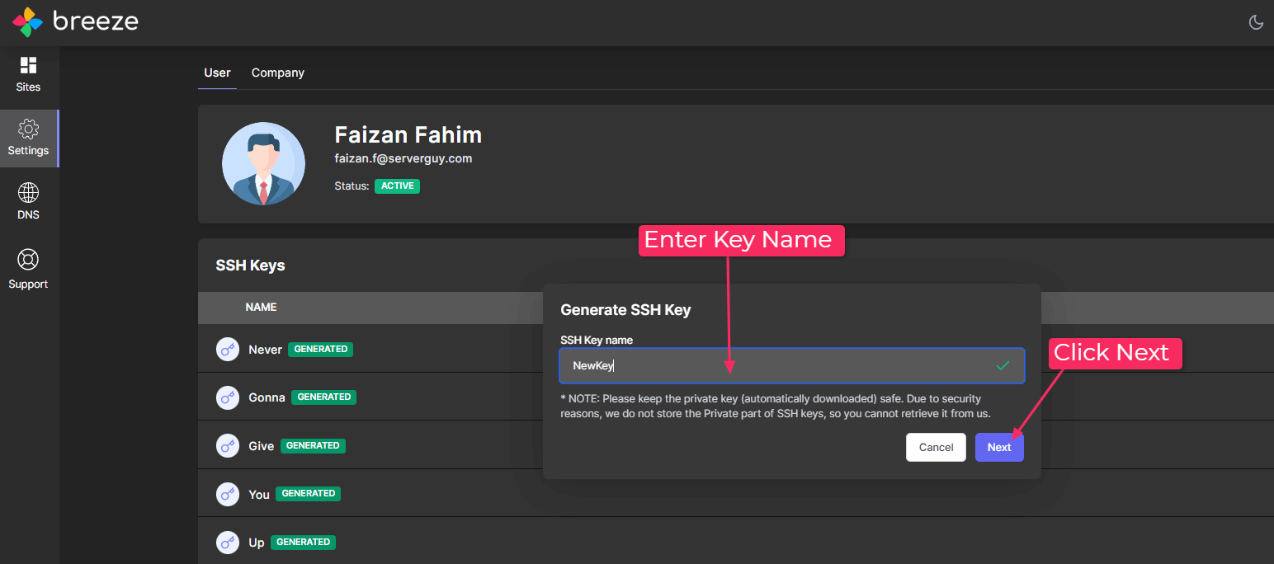Viewport: 1274px width, 564px height.
Task: Select the user name Faizan Fahim
Action: (x=408, y=134)
